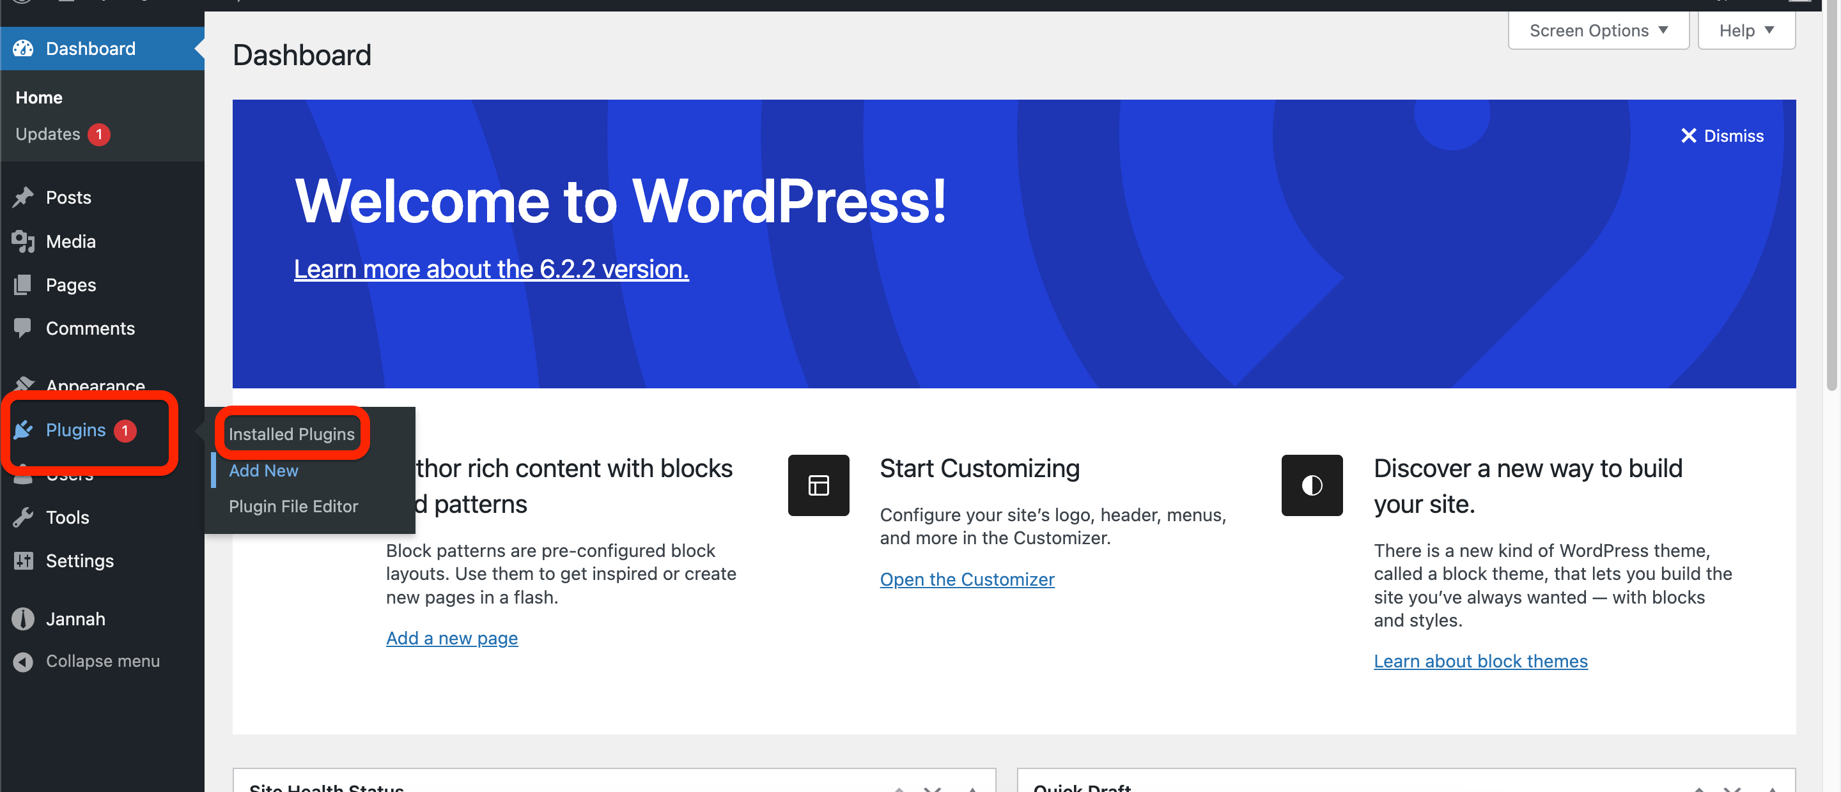The width and height of the screenshot is (1841, 792).
Task: Click the Start Customizing layout icon
Action: pos(818,485)
